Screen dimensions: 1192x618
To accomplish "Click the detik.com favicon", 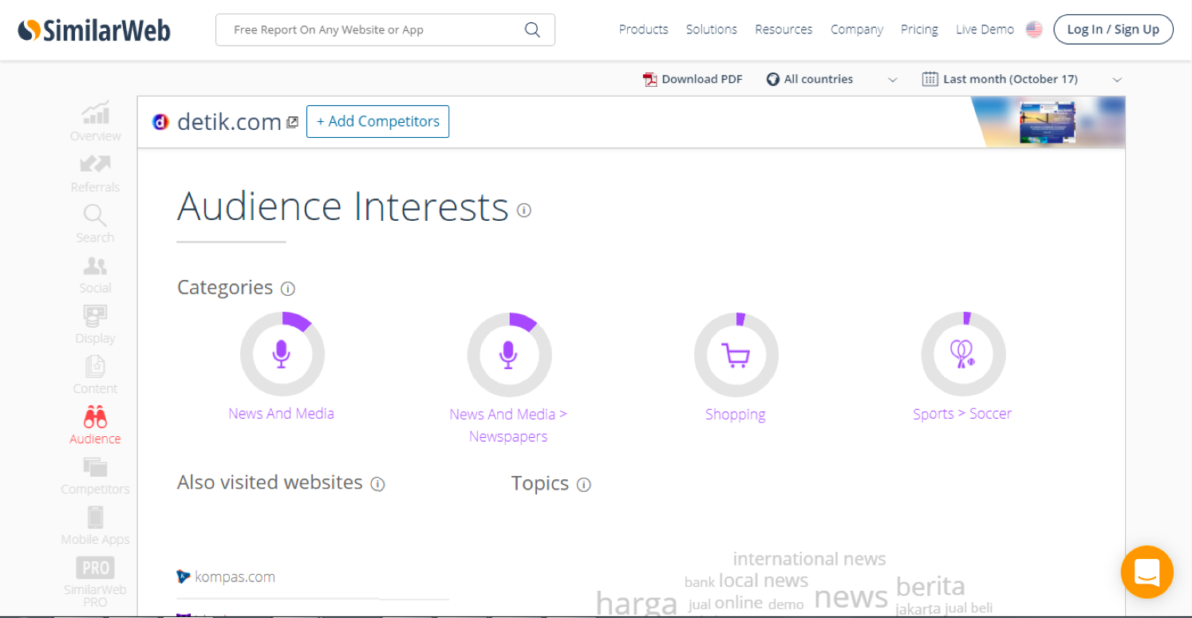I will tap(160, 122).
